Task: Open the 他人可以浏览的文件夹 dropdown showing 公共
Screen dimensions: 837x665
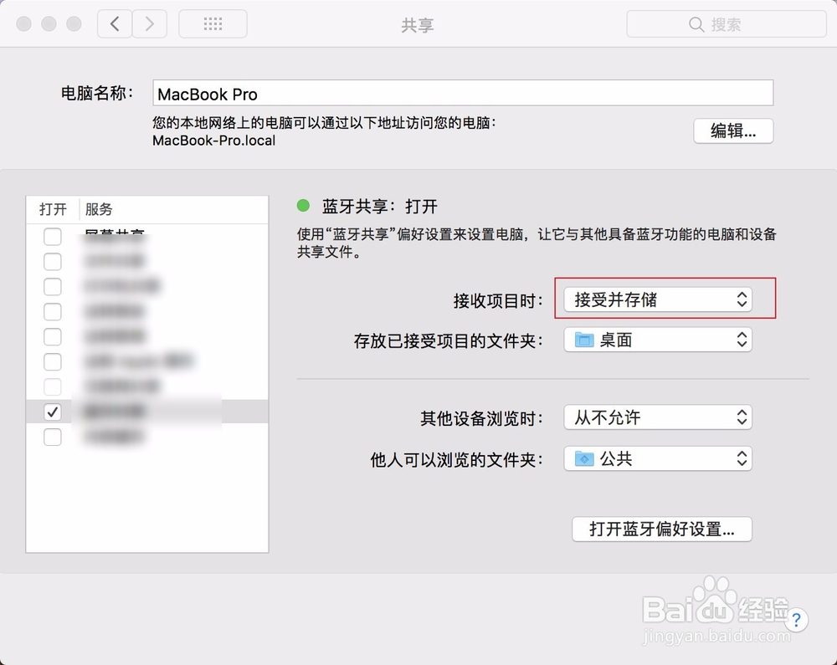Action: pos(658,458)
